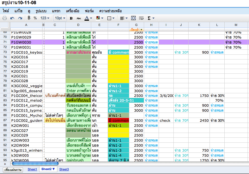The image size is (249, 174).
Task: Apply Baht currency format
Action: click(x=29, y=18)
